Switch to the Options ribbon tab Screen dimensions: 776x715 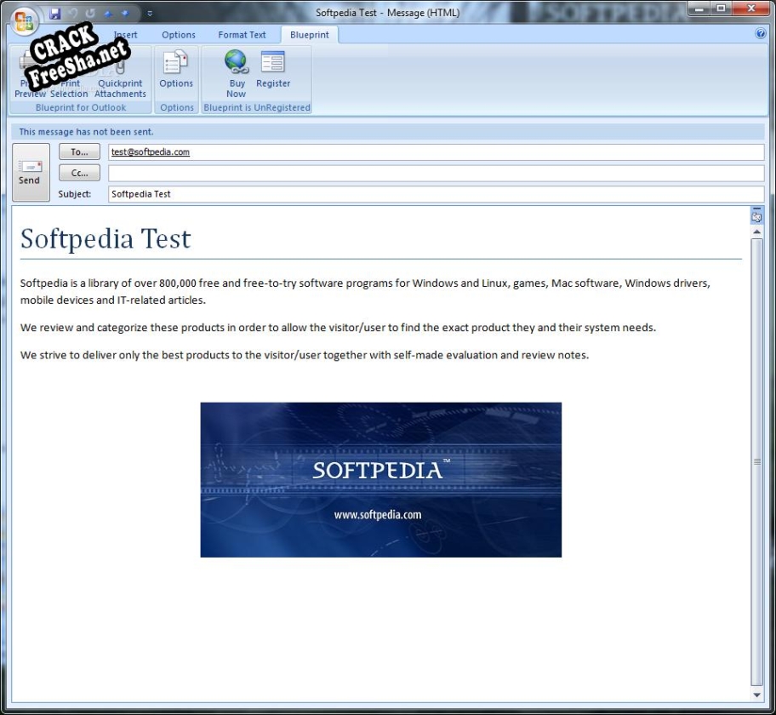(179, 35)
